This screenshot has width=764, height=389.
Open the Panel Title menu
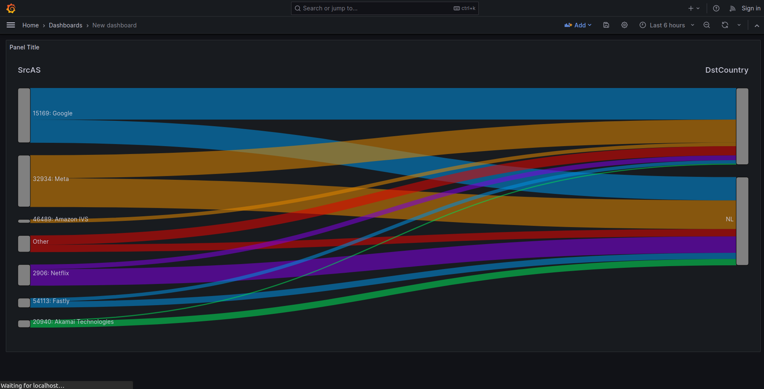pos(24,47)
